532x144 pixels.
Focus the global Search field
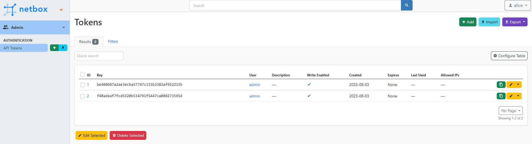[x=295, y=5]
